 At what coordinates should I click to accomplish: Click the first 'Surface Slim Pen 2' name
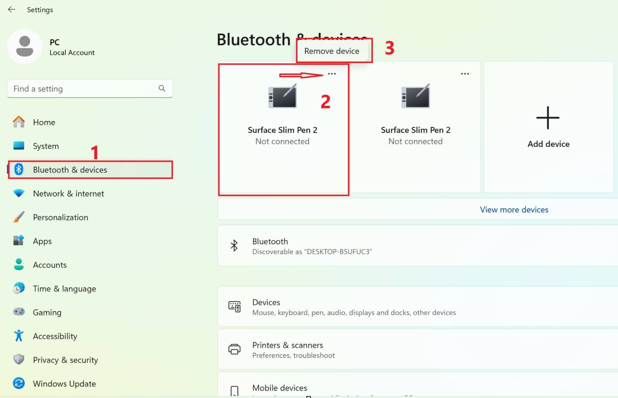[283, 130]
